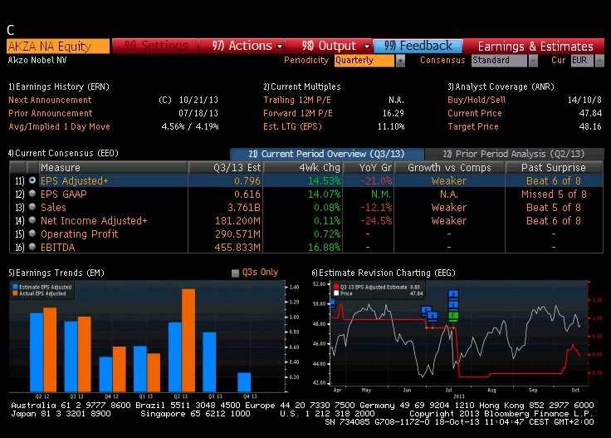611x438 pixels.
Task: Click the blue Q4 13 estimate bar
Action: pyautogui.click(x=244, y=382)
